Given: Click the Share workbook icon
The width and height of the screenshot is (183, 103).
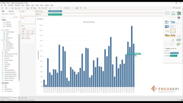Looking at the screenshot, I should 85,8.
